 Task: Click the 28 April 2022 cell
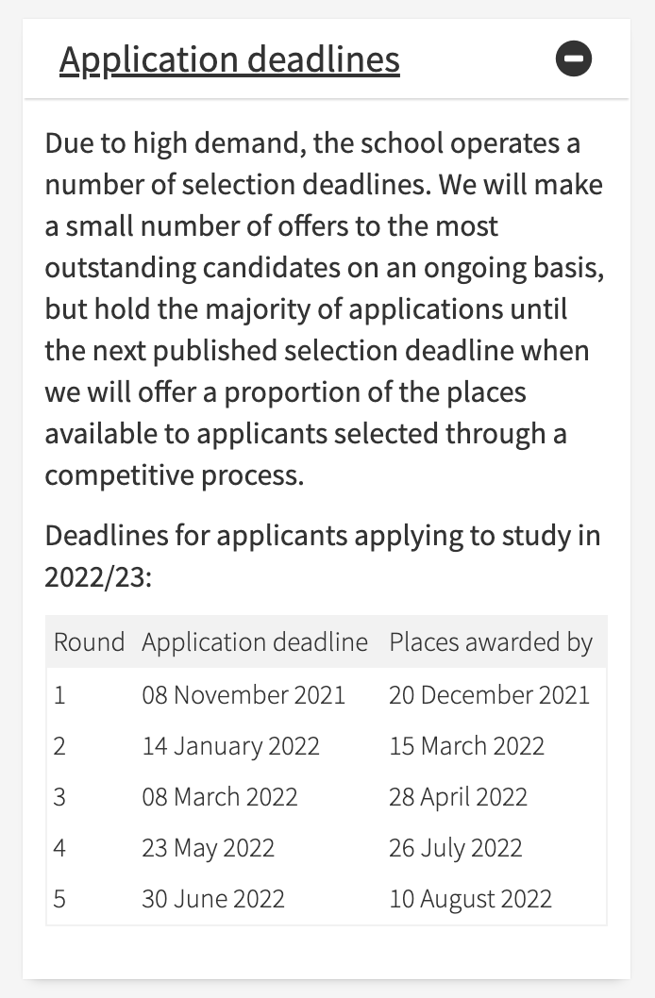pyautogui.click(x=459, y=796)
